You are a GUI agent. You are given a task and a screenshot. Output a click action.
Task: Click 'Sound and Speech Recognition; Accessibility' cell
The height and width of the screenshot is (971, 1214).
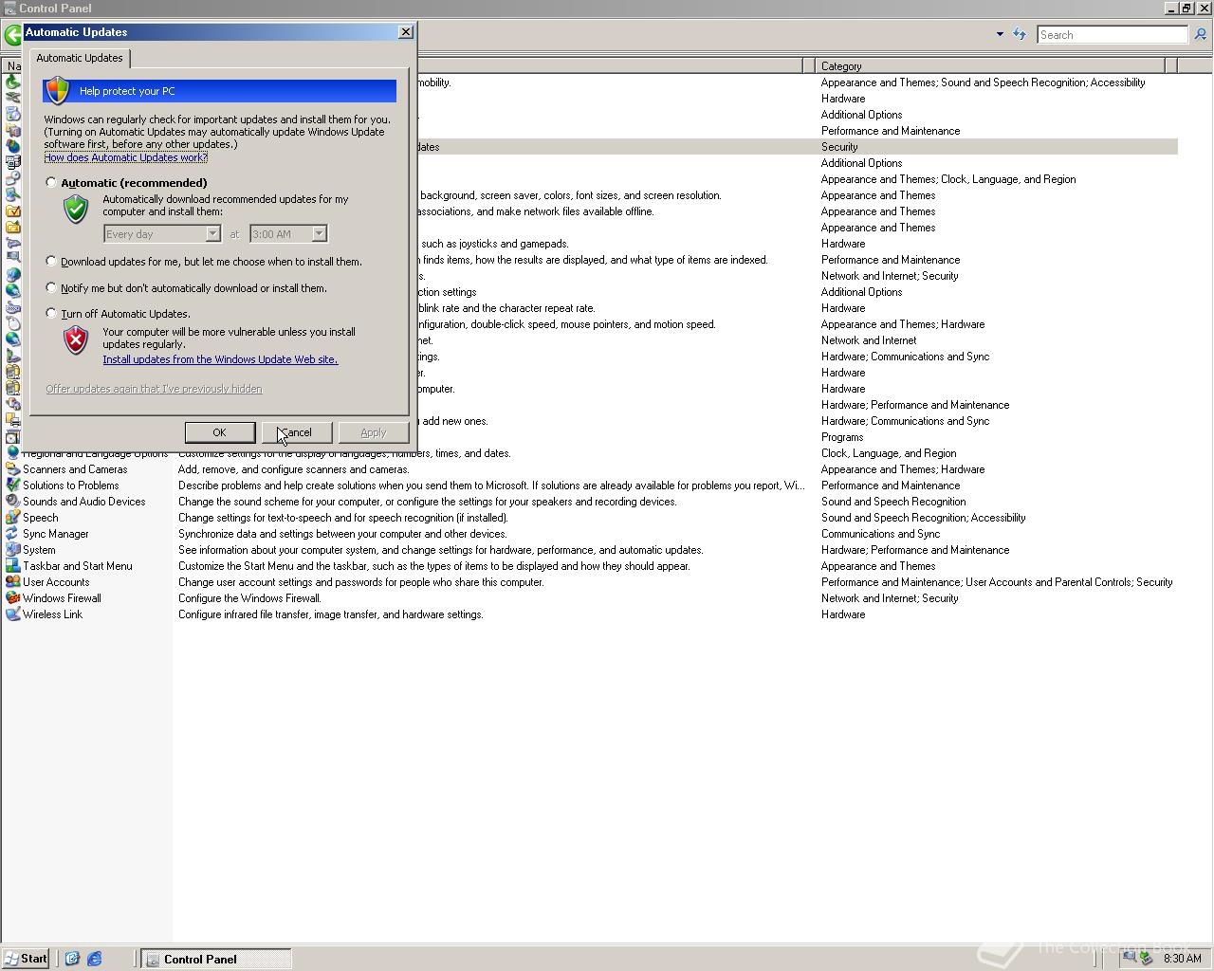point(924,518)
